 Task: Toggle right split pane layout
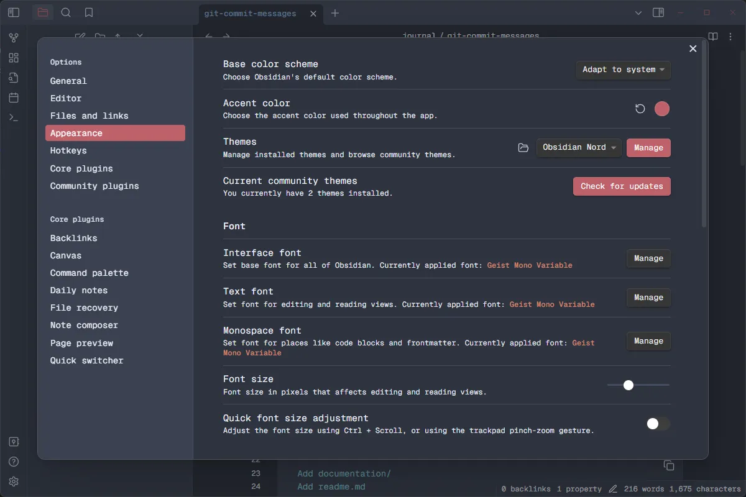658,12
